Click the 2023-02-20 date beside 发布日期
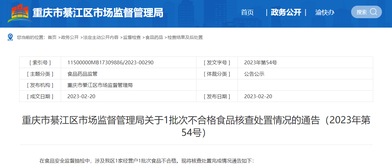The height and width of the screenshot is (165, 392). [258, 96]
